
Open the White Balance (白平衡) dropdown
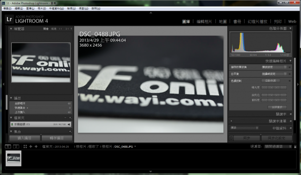pyautogui.click(x=274, y=74)
